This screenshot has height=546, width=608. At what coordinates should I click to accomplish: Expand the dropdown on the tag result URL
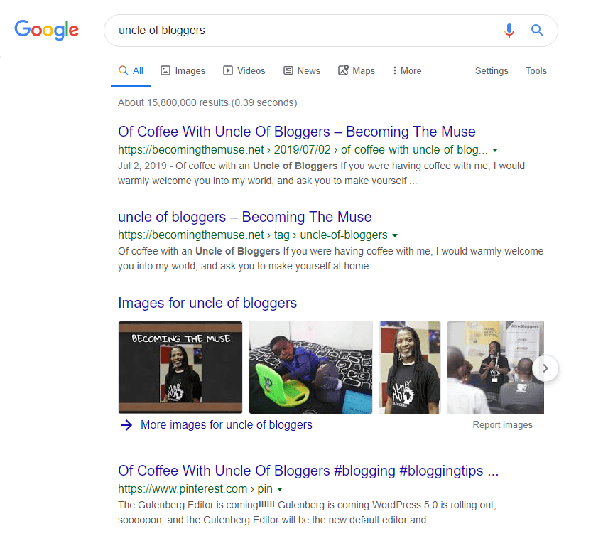pyautogui.click(x=396, y=235)
